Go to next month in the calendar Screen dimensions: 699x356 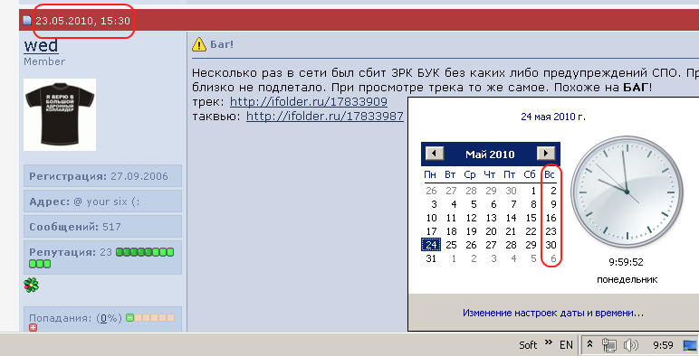(546, 154)
